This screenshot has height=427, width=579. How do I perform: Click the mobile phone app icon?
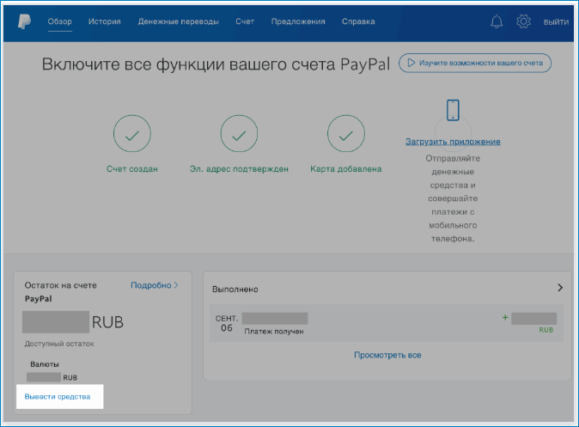click(453, 110)
